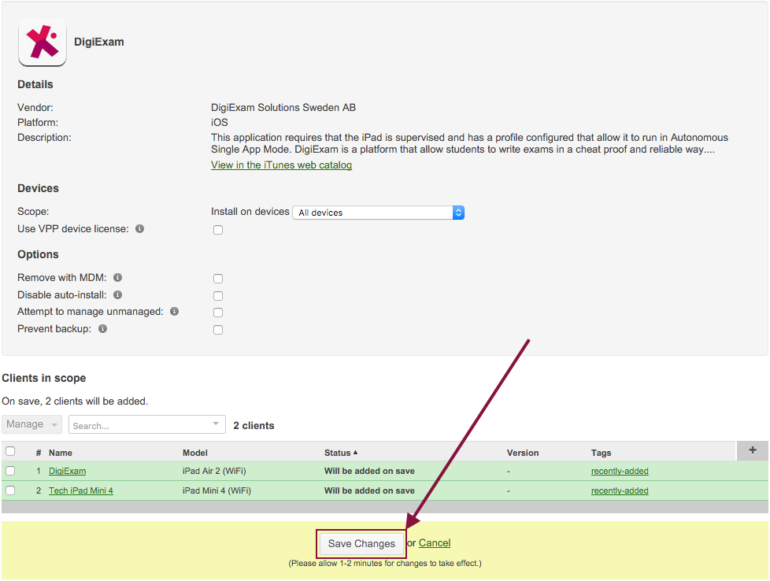Tick the Disable auto-install checkbox
Viewport: 770px width, 581px height.
(x=218, y=296)
